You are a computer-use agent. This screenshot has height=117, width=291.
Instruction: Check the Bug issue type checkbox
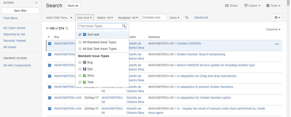(x=80, y=62)
